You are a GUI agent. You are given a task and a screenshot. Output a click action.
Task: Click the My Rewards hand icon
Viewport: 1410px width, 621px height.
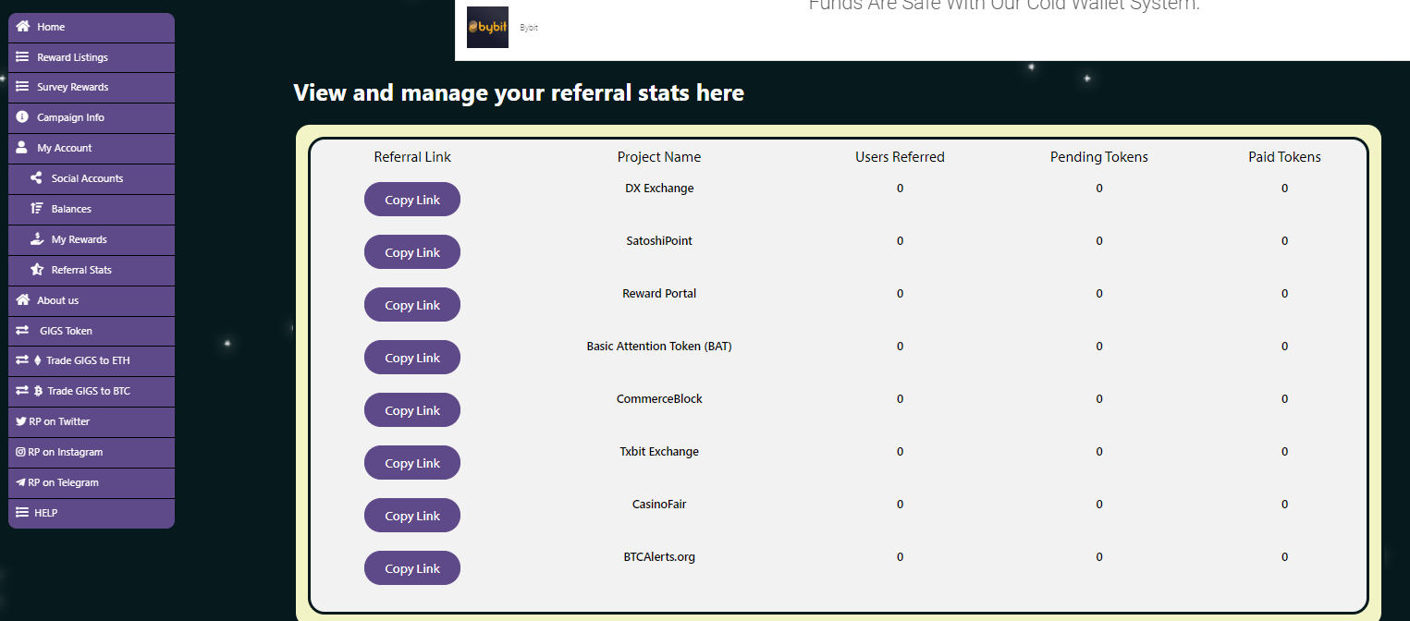point(37,239)
